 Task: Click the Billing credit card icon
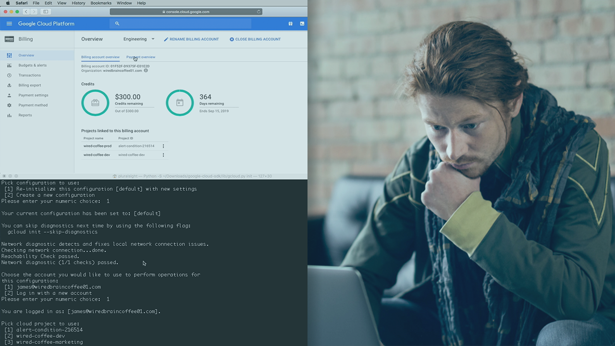[9, 39]
